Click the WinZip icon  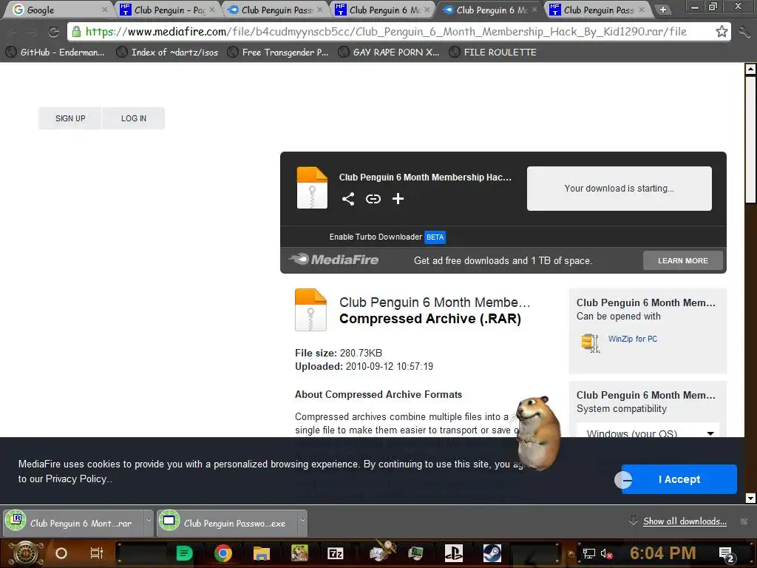(x=590, y=343)
